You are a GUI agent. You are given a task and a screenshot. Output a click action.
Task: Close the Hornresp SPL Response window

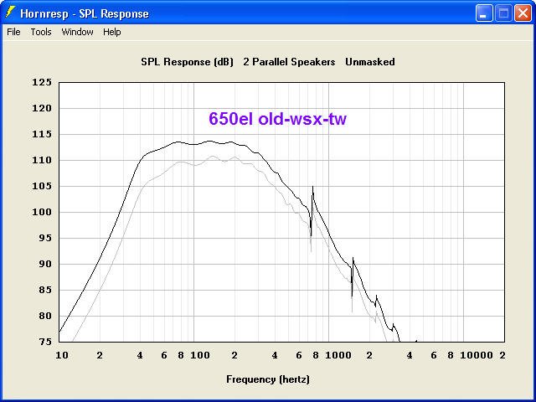523,13
